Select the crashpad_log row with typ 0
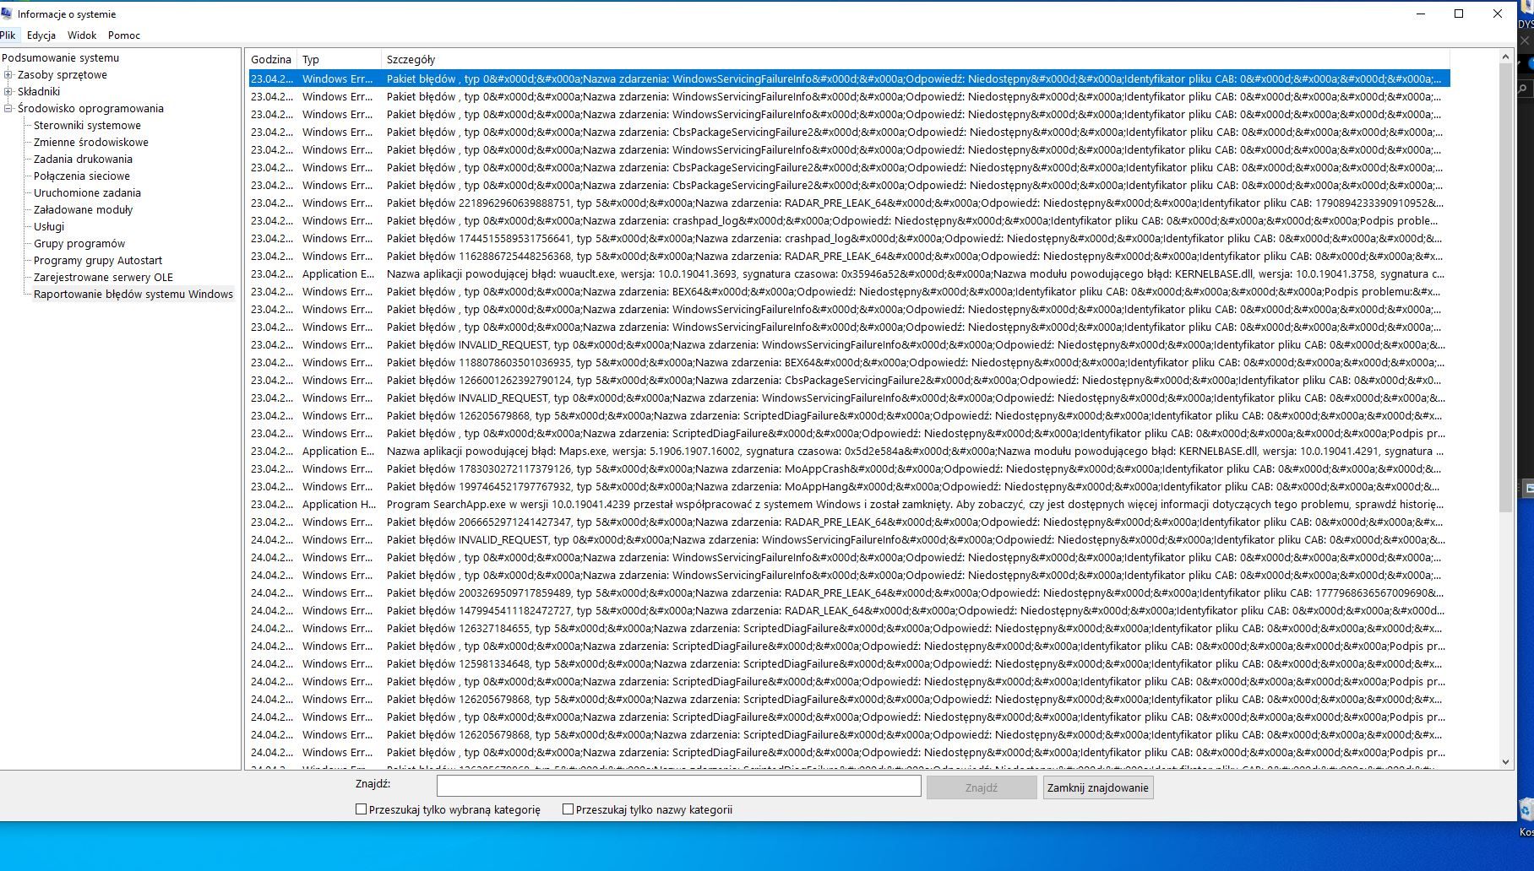 (849, 220)
